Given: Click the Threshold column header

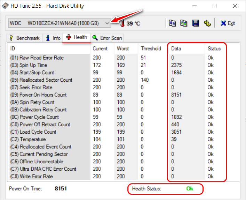Looking at the screenshot, I should 151,49.
